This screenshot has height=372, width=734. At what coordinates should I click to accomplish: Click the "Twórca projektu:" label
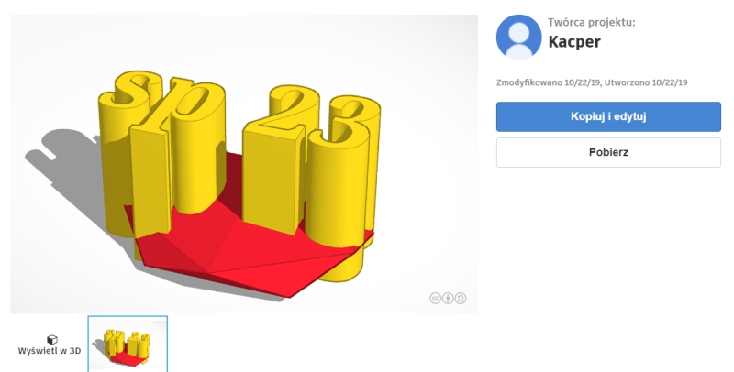tap(592, 22)
